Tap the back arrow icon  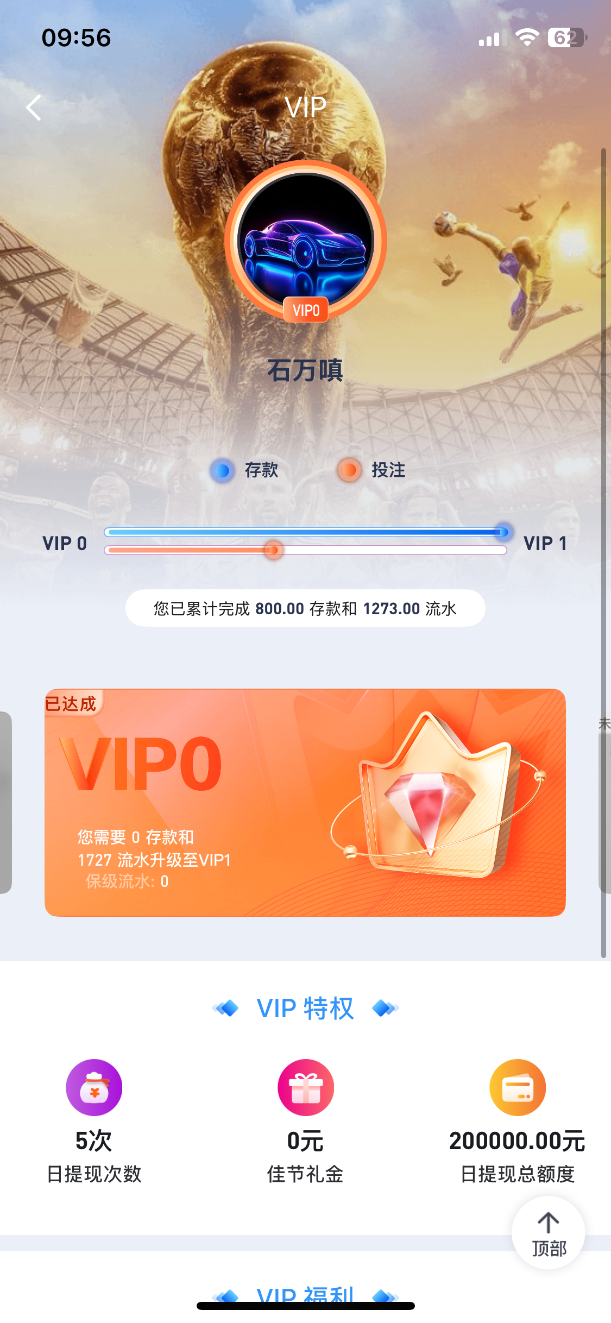click(x=34, y=108)
